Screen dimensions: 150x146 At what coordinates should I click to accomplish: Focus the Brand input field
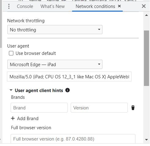pos(39,108)
